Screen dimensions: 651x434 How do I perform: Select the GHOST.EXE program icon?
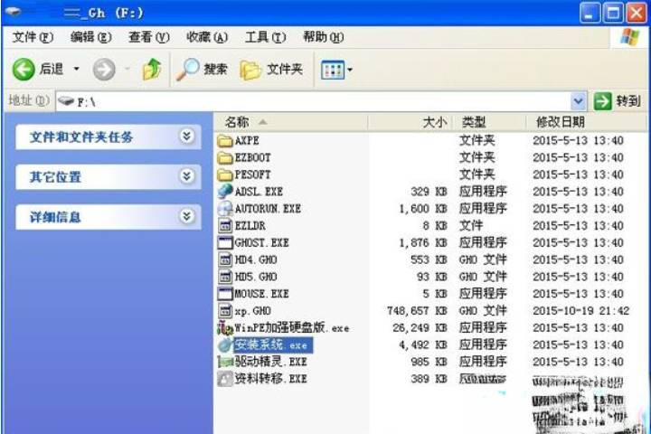pos(225,242)
